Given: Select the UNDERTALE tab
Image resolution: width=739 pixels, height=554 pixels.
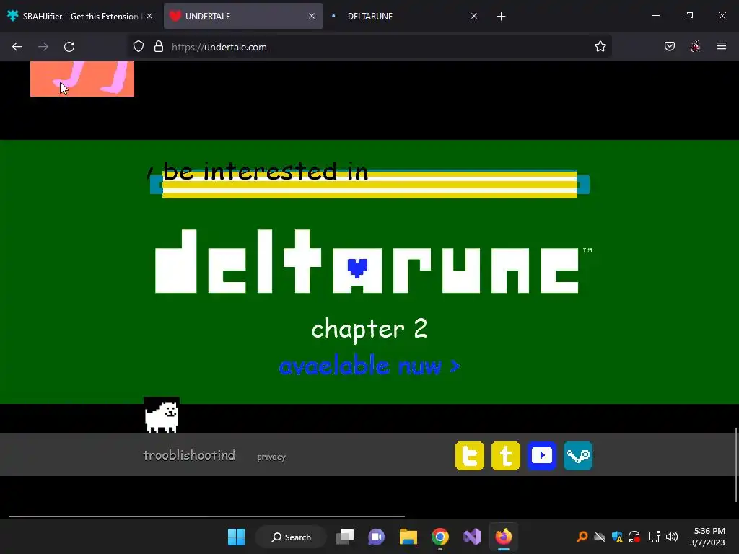Looking at the screenshot, I should click(x=243, y=16).
